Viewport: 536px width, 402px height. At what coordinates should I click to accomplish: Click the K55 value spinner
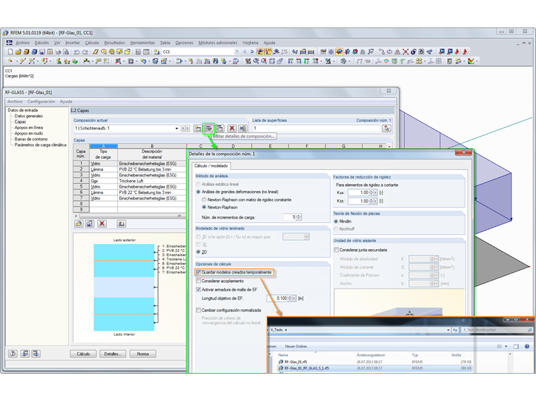coord(371,201)
